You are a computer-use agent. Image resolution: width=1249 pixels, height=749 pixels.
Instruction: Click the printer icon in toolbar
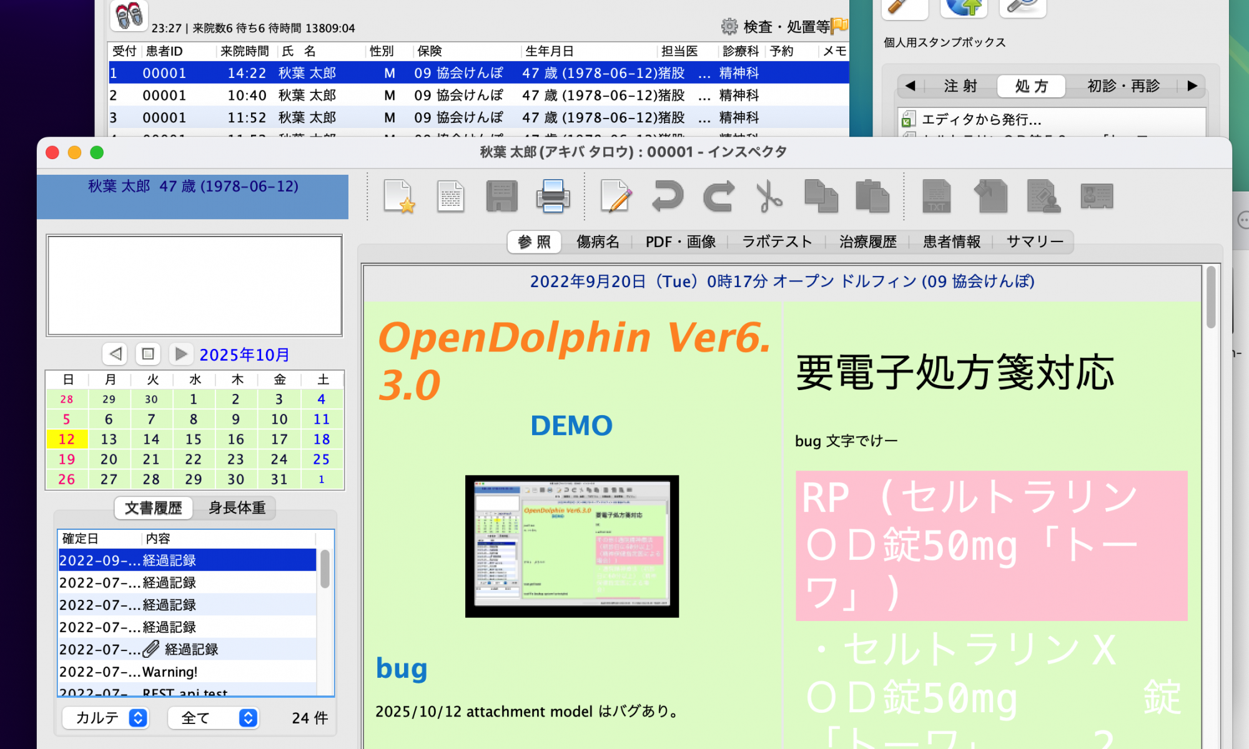coord(553,197)
